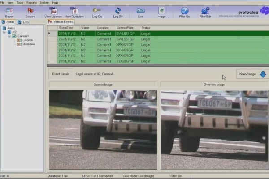This screenshot has height=179, width=269.
Task: Click the License Image header bar
Action: tap(103, 85)
